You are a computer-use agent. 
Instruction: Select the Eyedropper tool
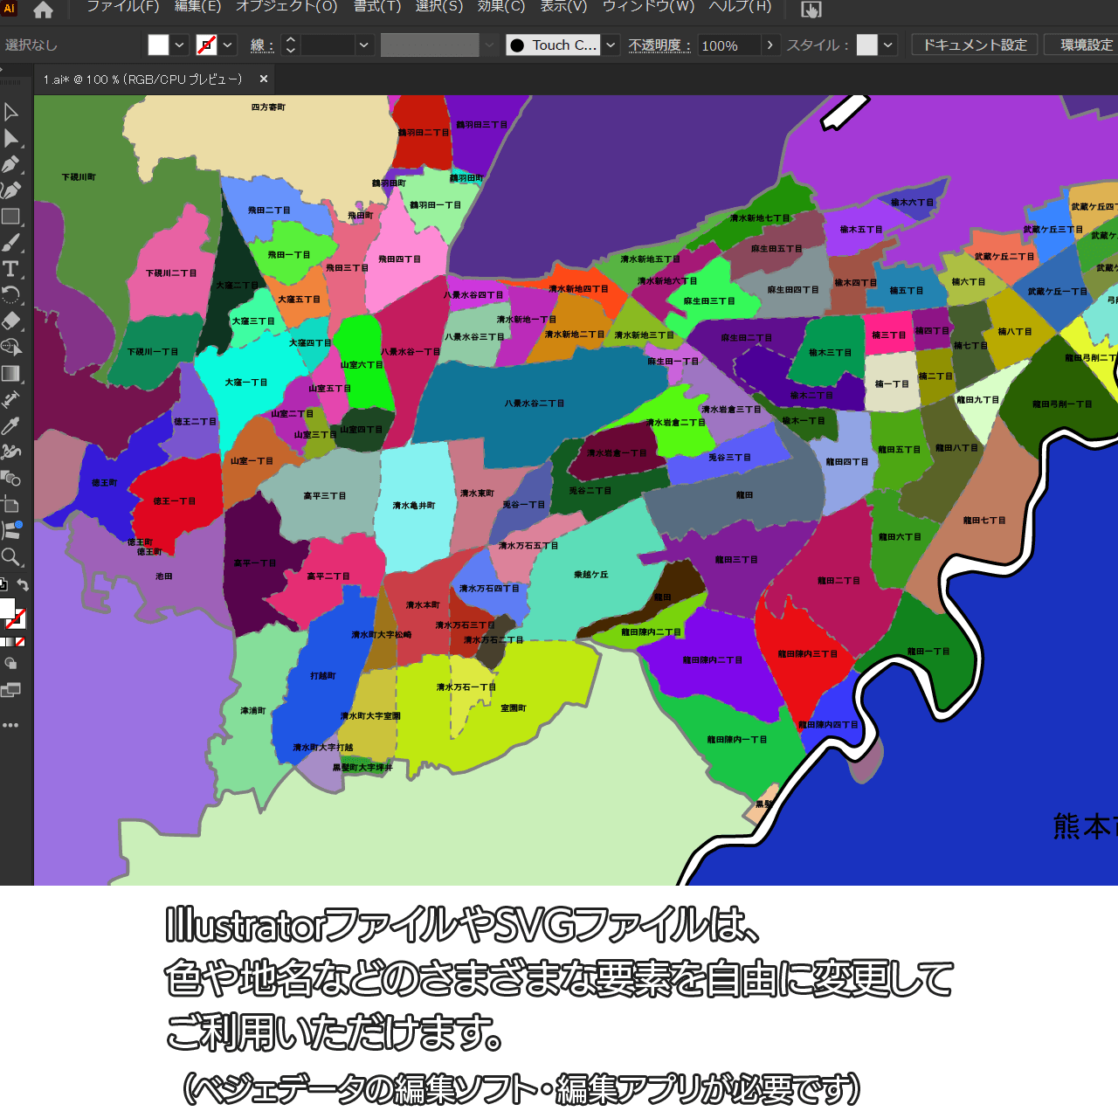(x=11, y=425)
